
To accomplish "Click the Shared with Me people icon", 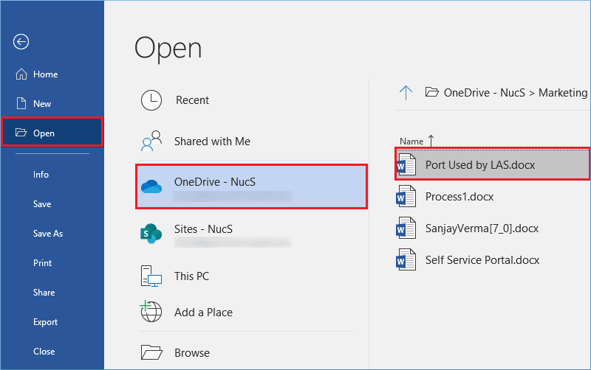I will [151, 141].
